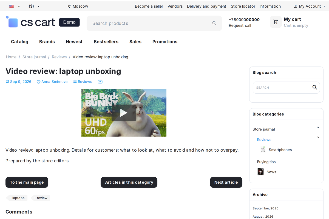Play the Big Buck Bunny video
The width and height of the screenshot is (329, 219).
click(124, 113)
